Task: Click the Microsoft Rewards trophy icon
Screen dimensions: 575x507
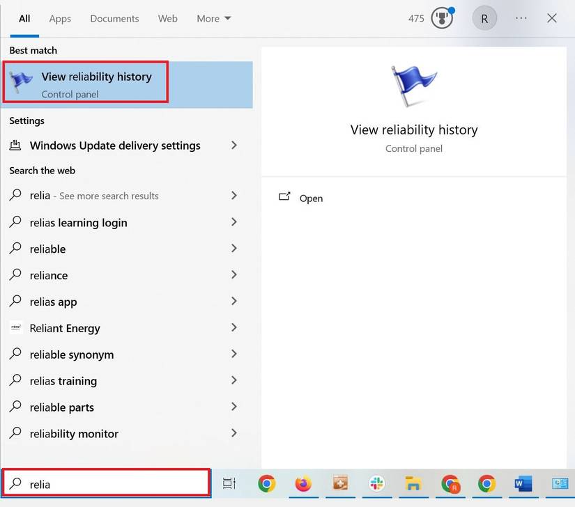Action: tap(442, 18)
